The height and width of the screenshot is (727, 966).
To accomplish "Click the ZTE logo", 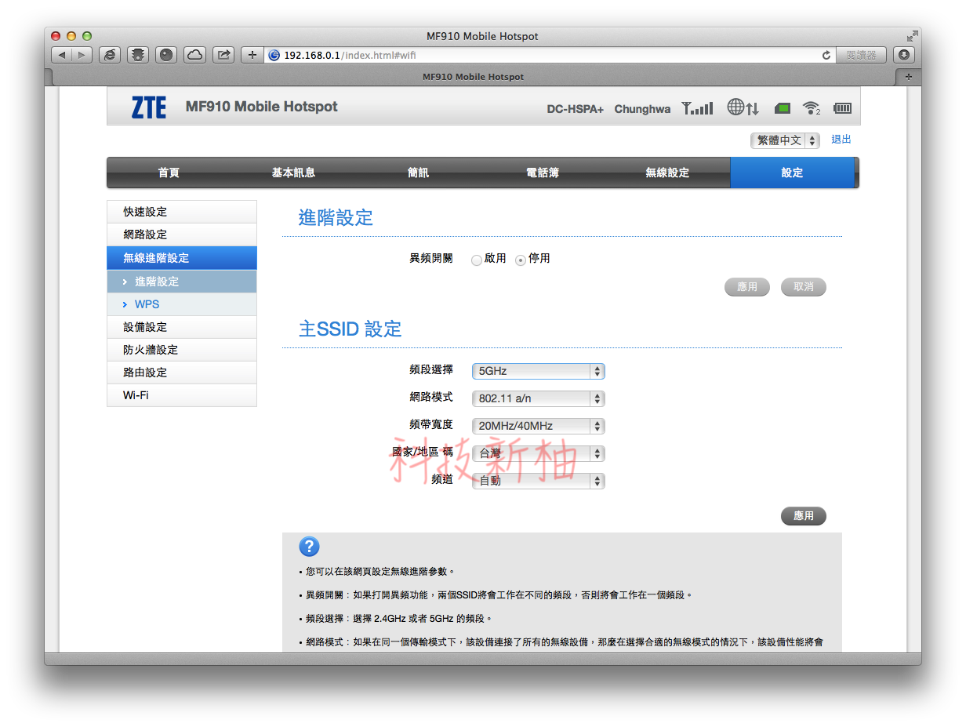I will (x=149, y=107).
